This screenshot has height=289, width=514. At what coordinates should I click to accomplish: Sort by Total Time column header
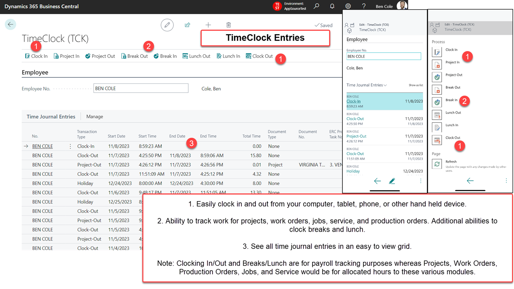coord(251,136)
